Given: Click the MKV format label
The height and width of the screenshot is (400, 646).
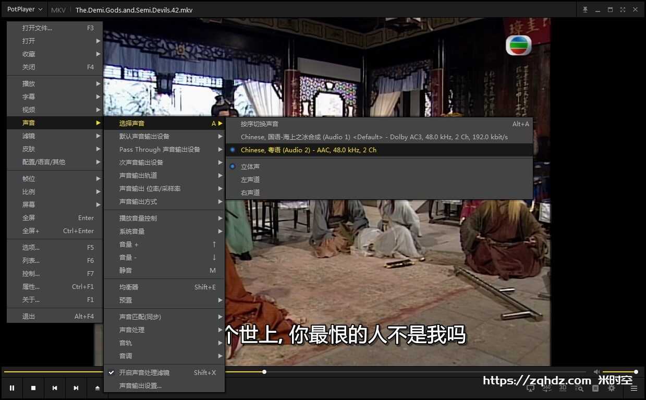Looking at the screenshot, I should 58,10.
